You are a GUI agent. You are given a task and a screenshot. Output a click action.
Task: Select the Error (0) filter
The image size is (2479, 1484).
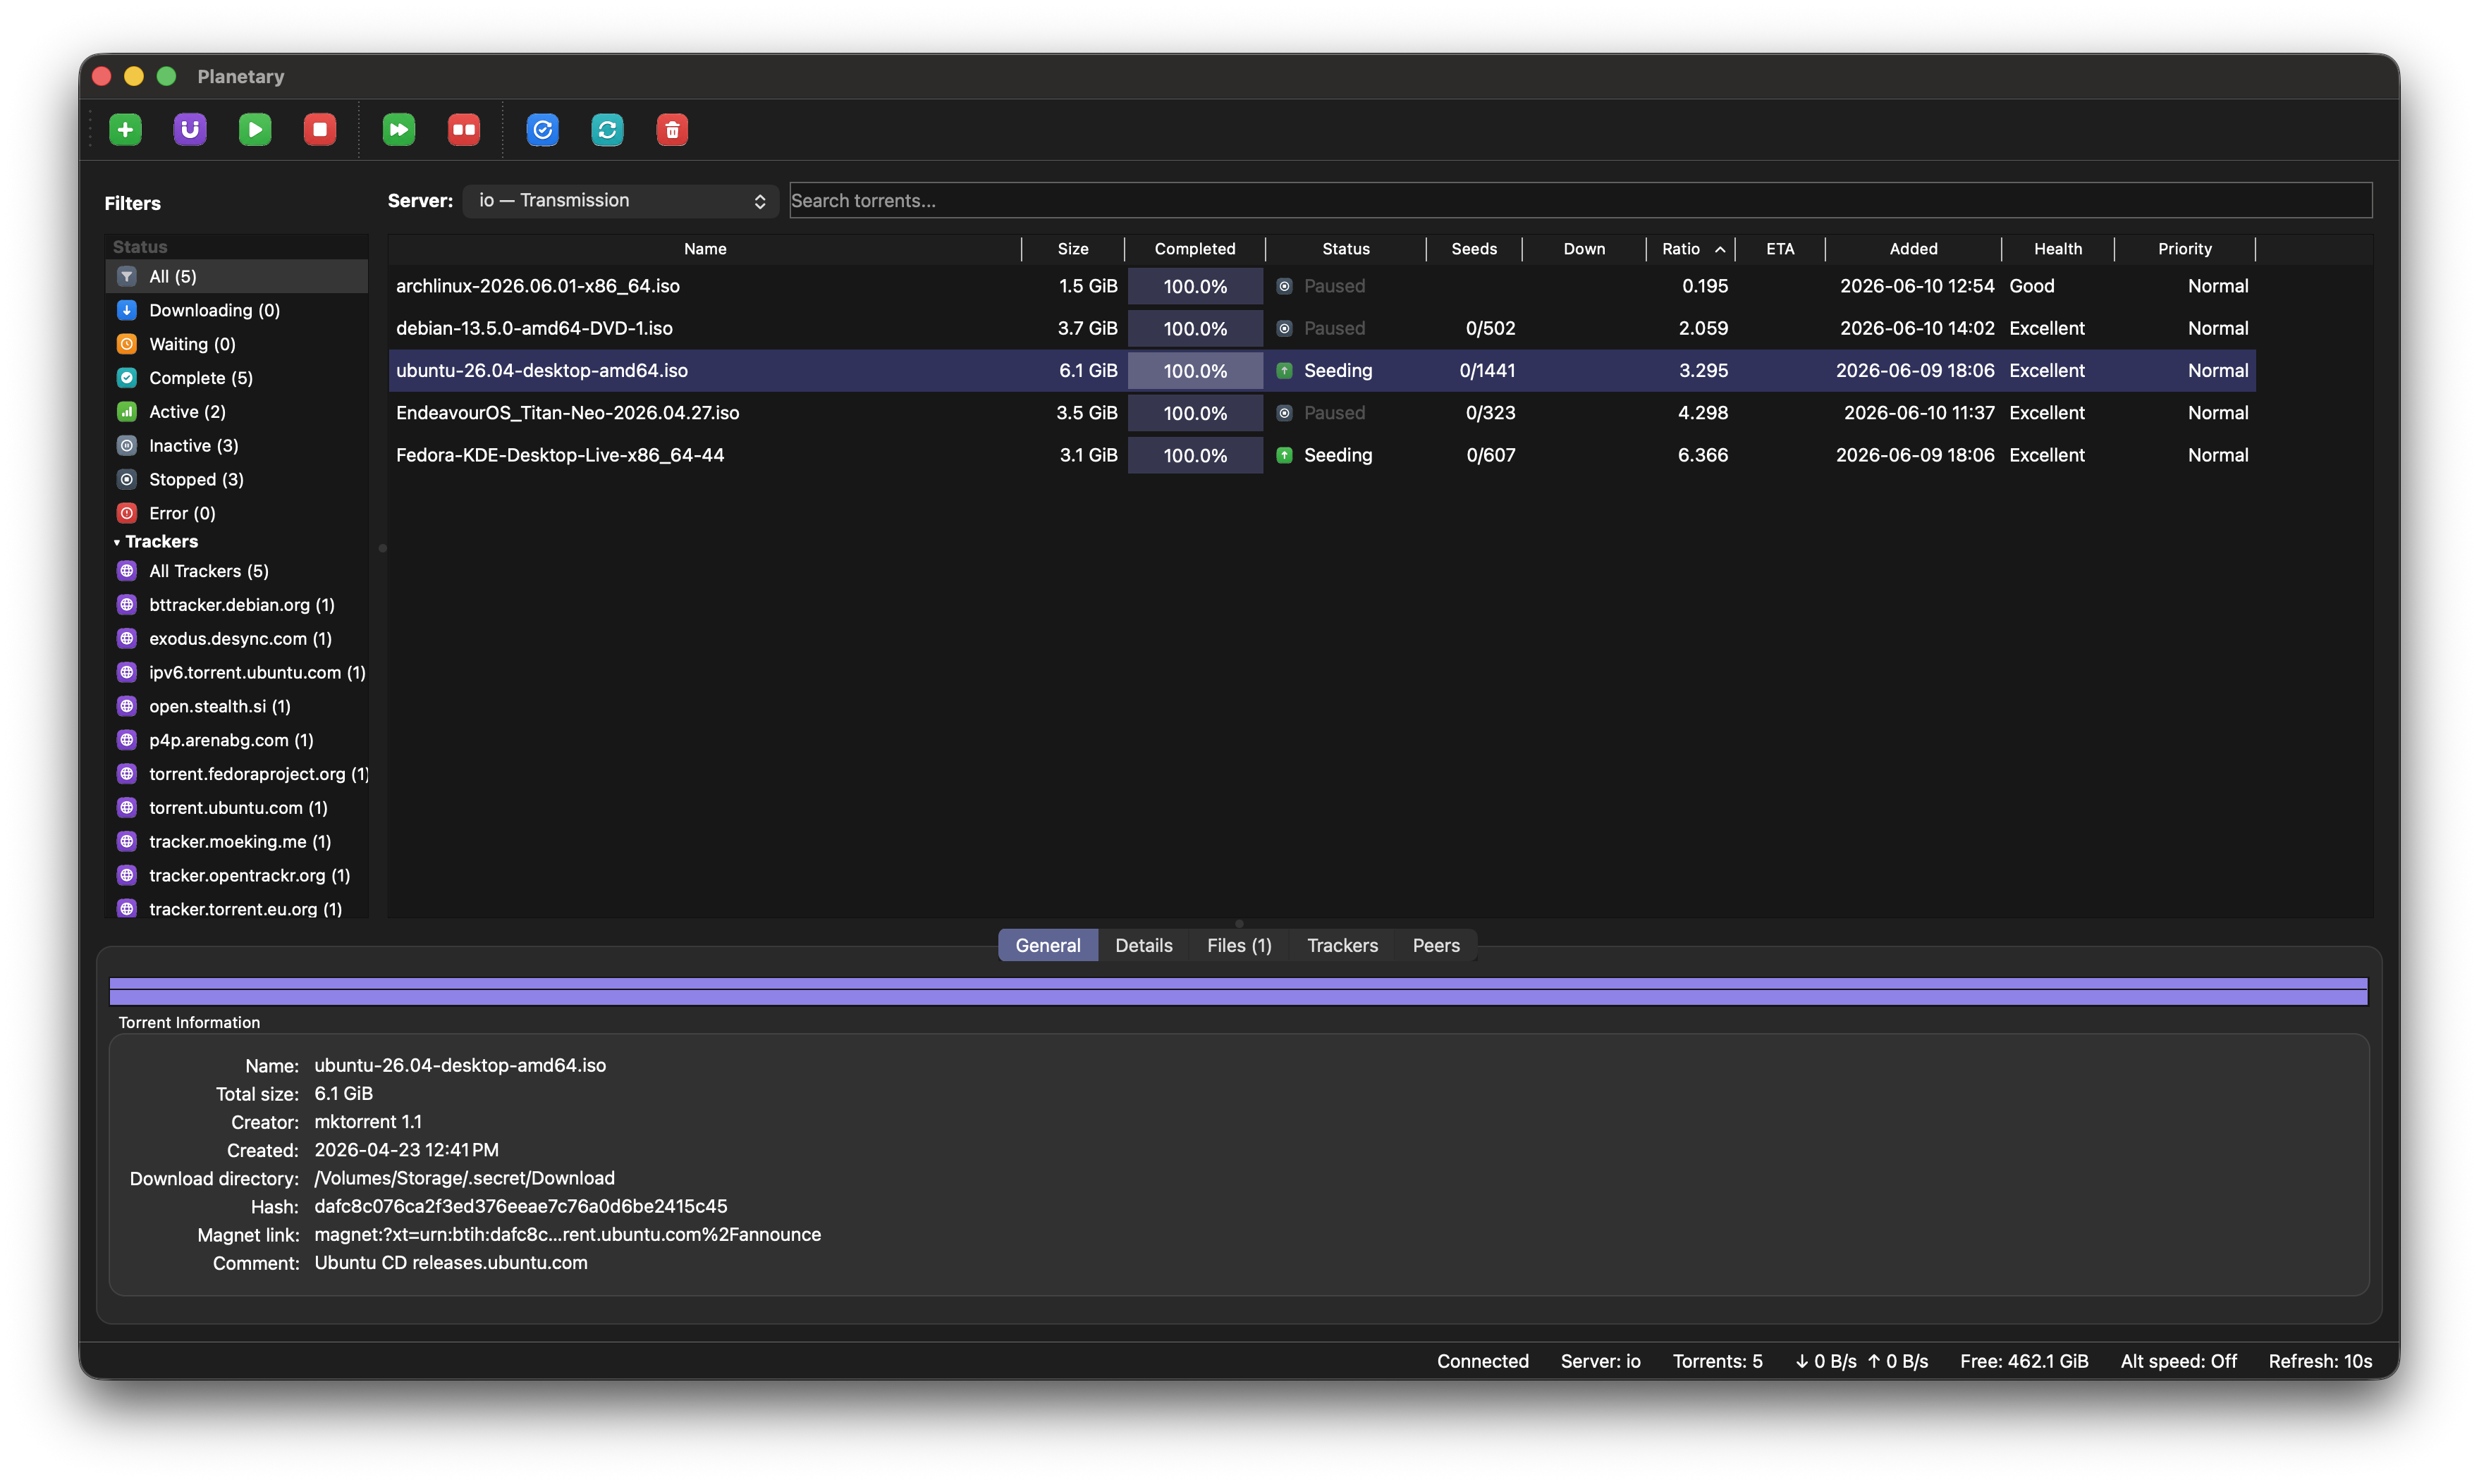237,513
